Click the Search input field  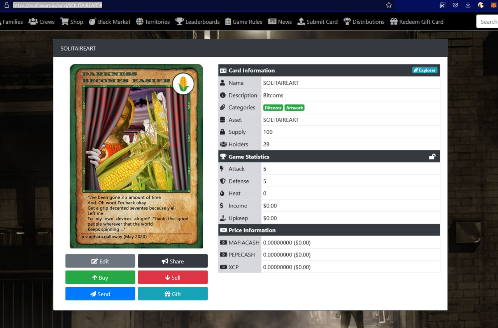pyautogui.click(x=487, y=22)
